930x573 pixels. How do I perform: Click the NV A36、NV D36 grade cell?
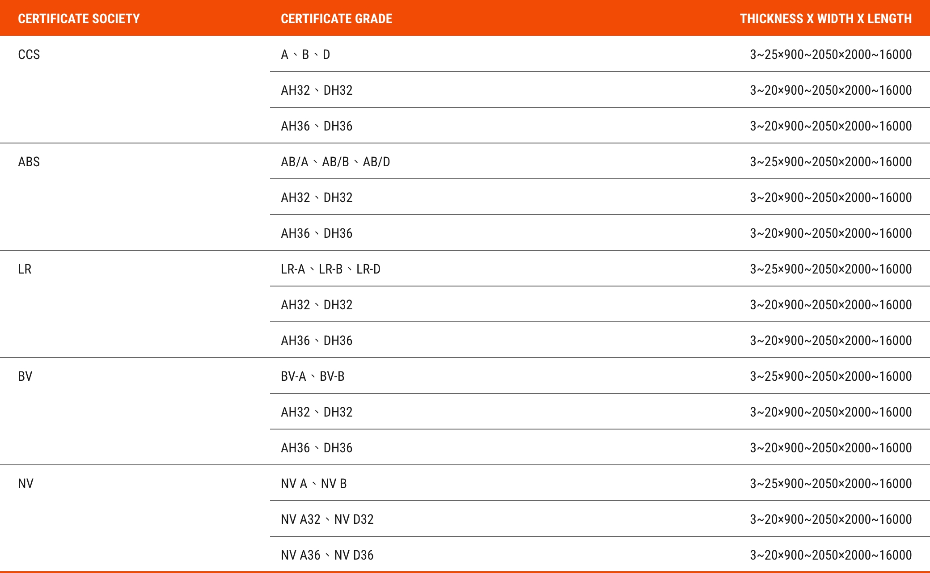pos(327,555)
